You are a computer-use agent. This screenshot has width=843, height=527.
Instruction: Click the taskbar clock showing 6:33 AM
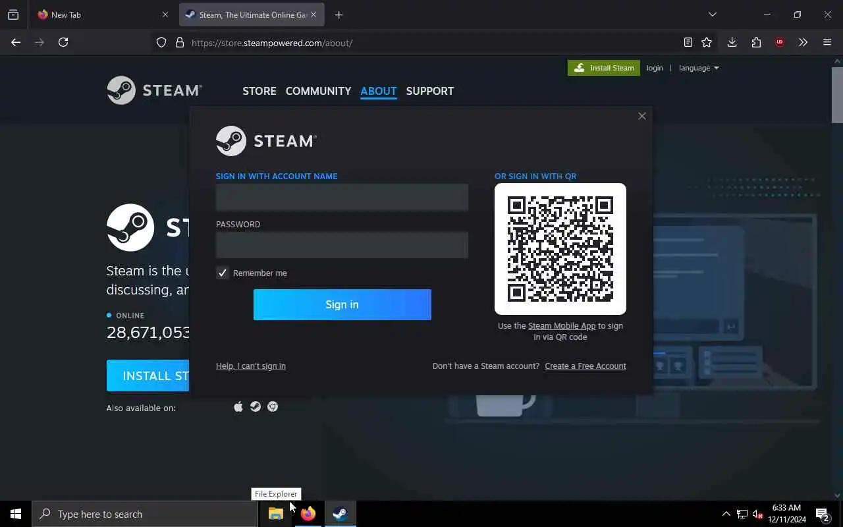point(787,514)
